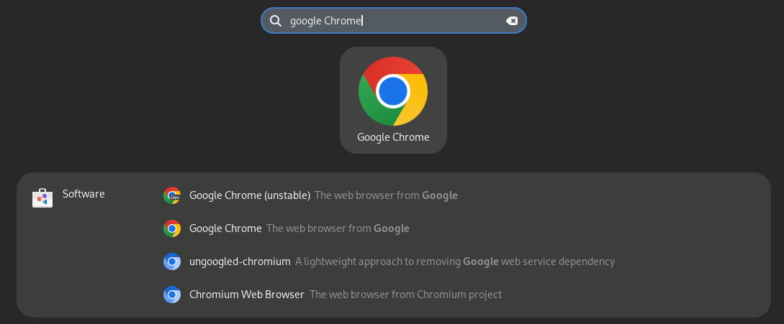Open the Software shopping bag icon

pyautogui.click(x=42, y=198)
